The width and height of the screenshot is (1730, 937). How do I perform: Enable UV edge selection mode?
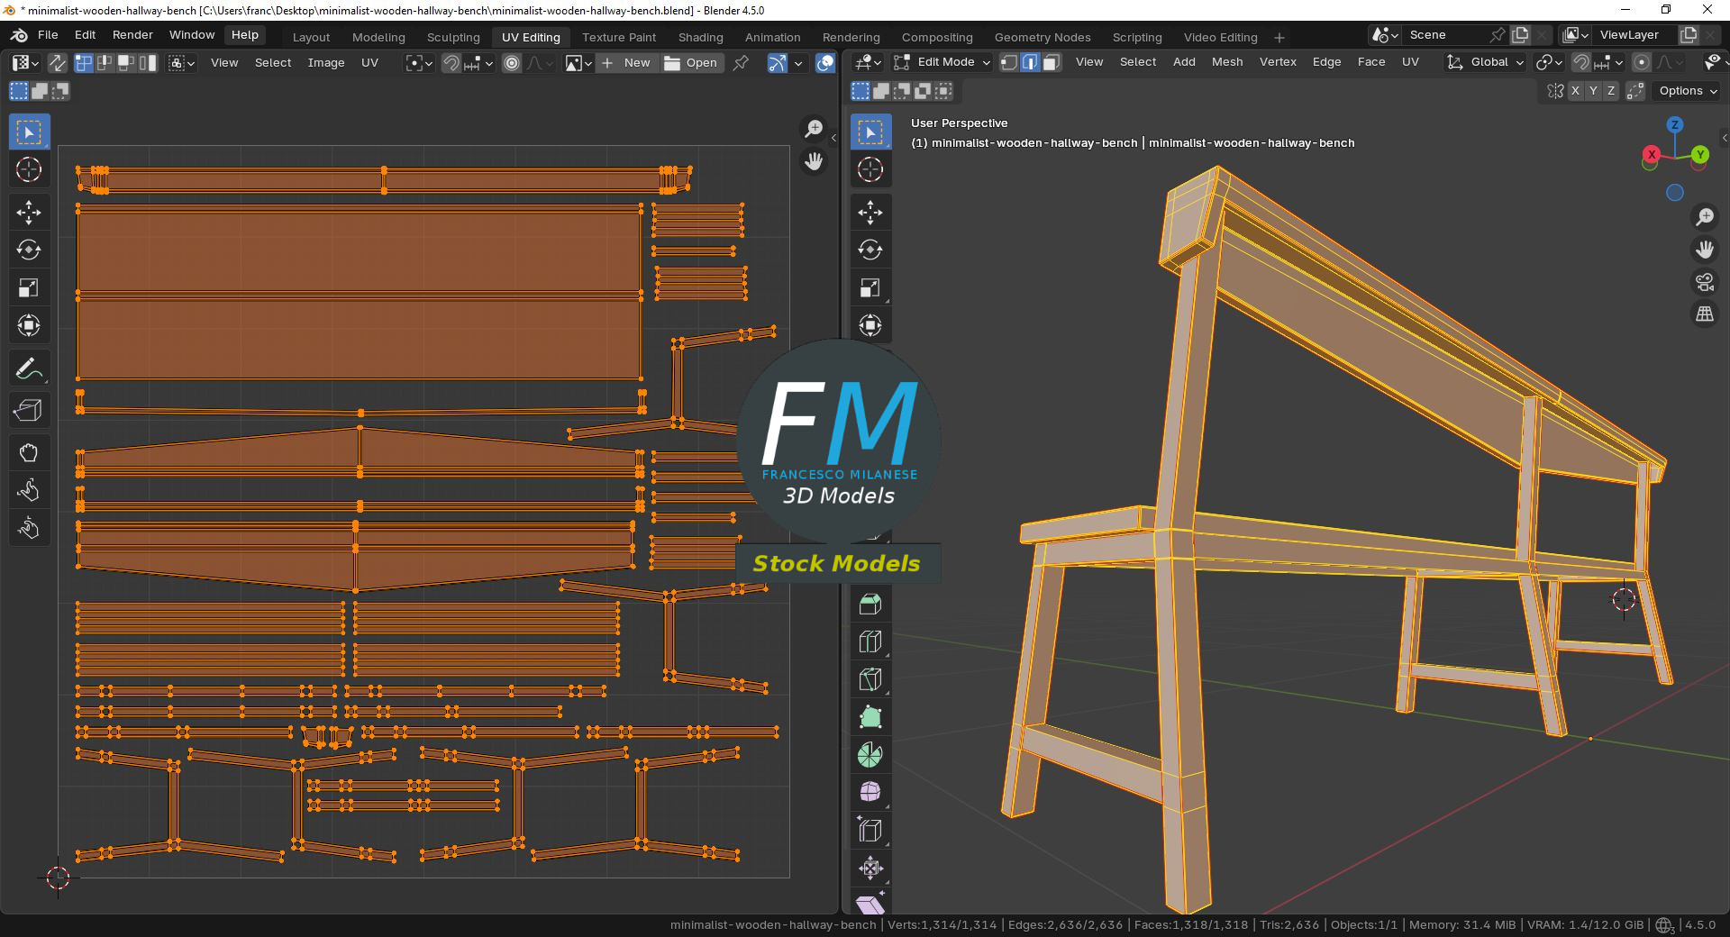[105, 63]
